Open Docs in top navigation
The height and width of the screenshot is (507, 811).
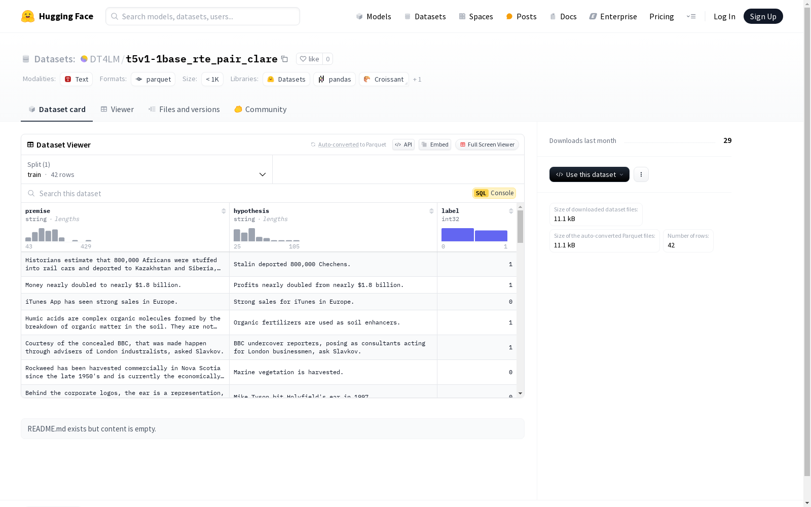tap(563, 16)
